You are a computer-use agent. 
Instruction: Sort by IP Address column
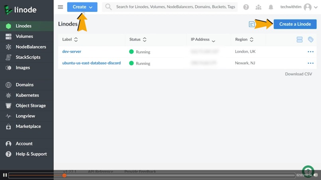pyautogui.click(x=203, y=39)
